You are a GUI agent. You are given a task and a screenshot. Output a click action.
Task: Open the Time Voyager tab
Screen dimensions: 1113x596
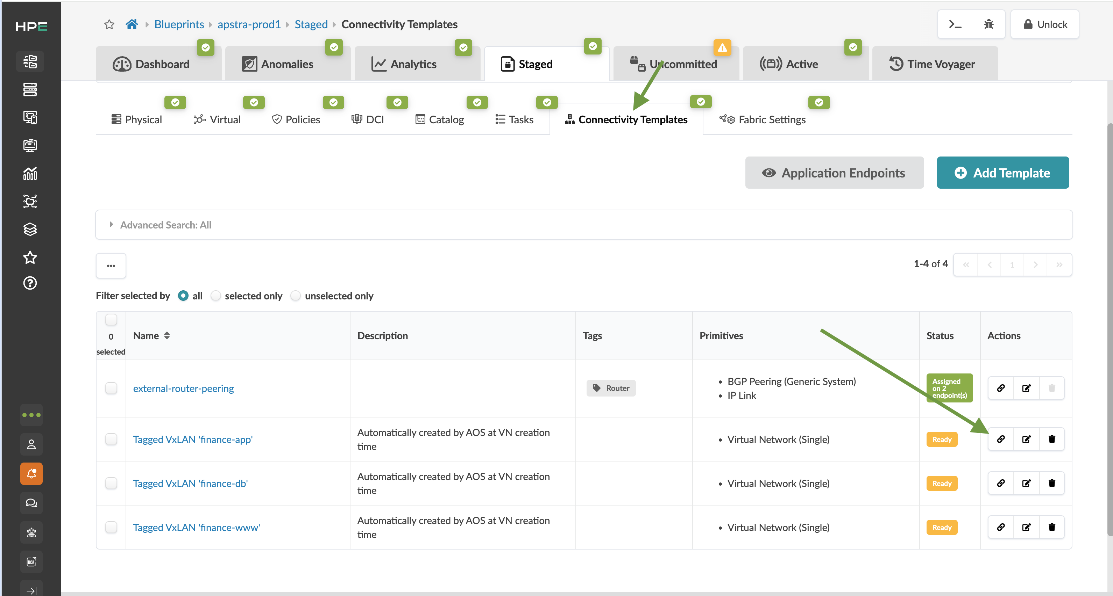(x=935, y=64)
